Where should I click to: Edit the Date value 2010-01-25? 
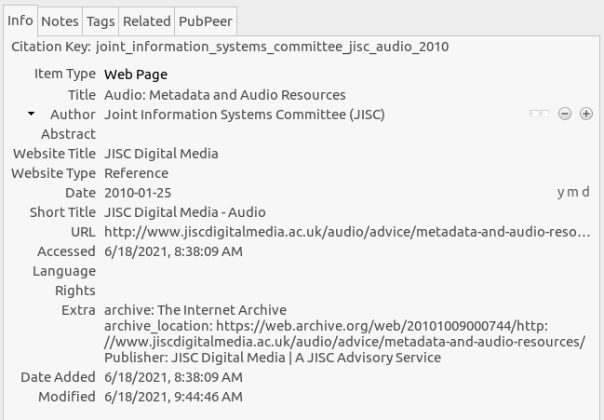point(138,193)
